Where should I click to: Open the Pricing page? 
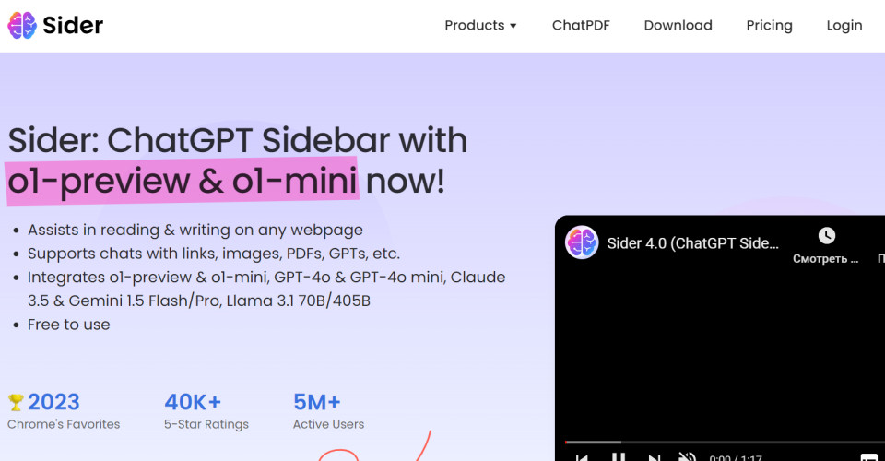pos(769,25)
